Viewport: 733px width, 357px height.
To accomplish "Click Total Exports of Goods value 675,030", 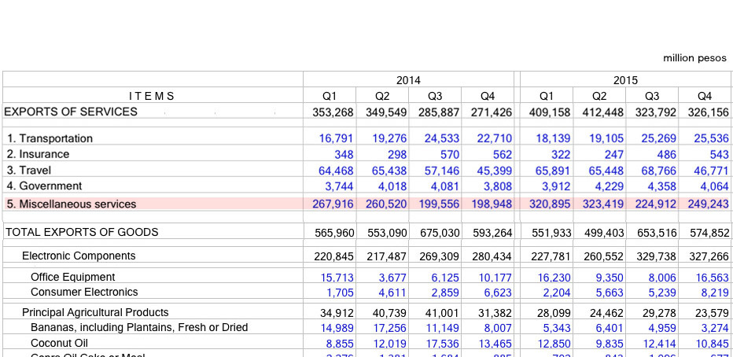I will (439, 233).
